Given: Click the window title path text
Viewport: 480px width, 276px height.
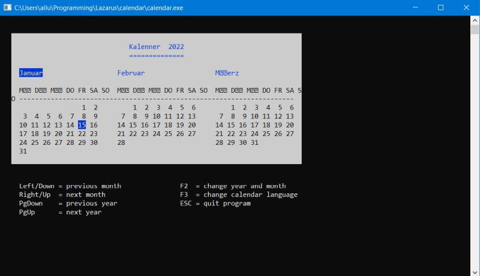Looking at the screenshot, I should click(x=98, y=8).
